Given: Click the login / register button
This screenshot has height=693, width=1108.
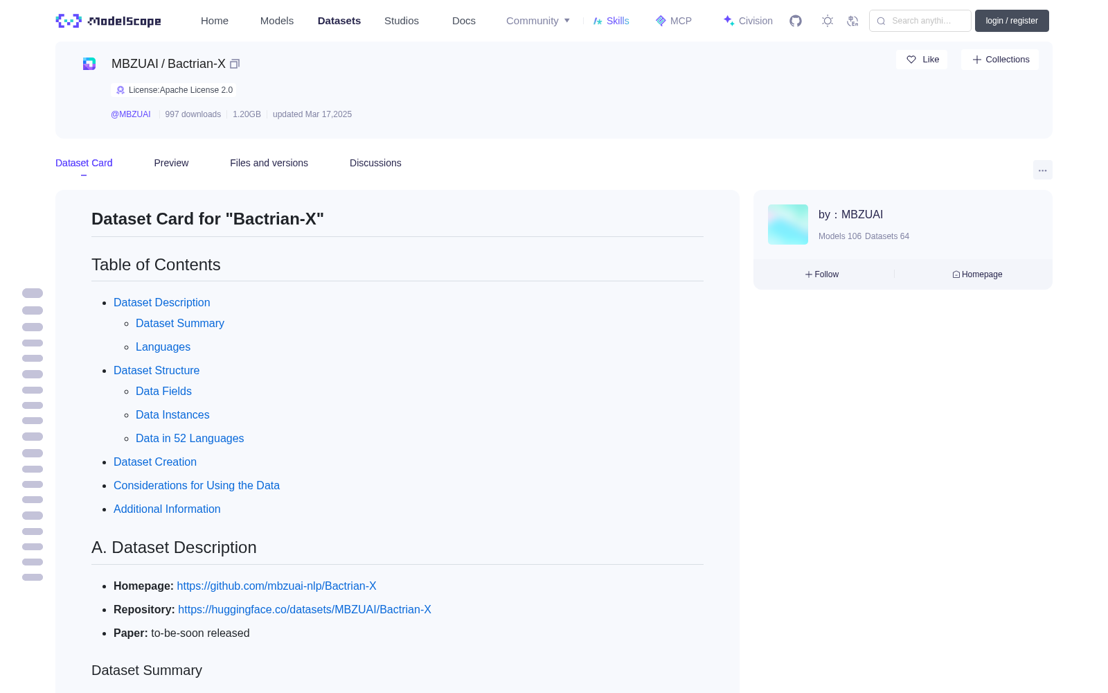Looking at the screenshot, I should point(1012,21).
